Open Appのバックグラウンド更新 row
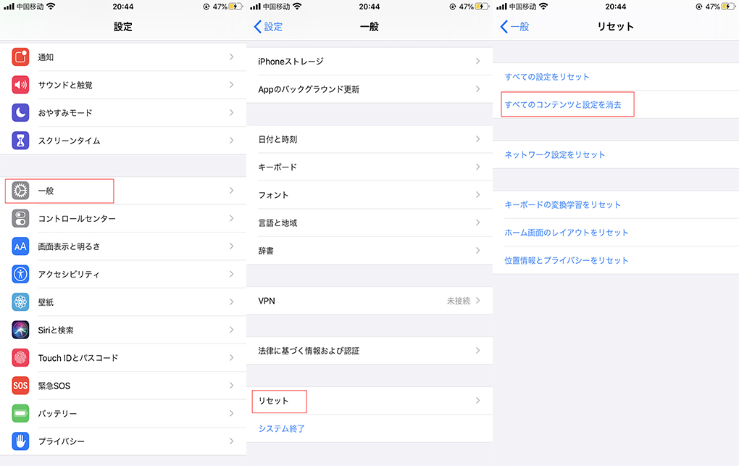The height and width of the screenshot is (466, 739). click(x=369, y=89)
